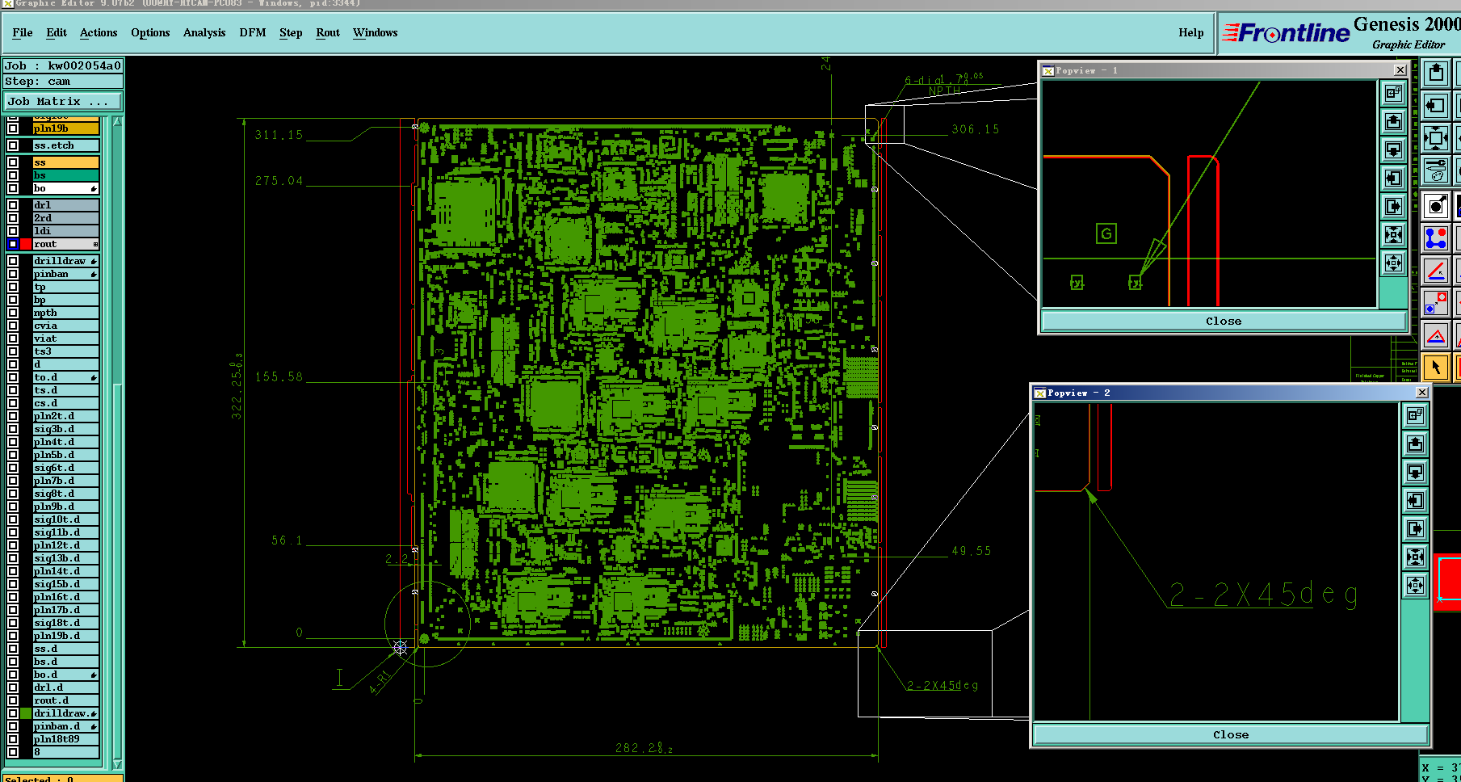Select the feature selection circle-arrow tool
Image resolution: width=1461 pixels, height=782 pixels.
point(1435,206)
